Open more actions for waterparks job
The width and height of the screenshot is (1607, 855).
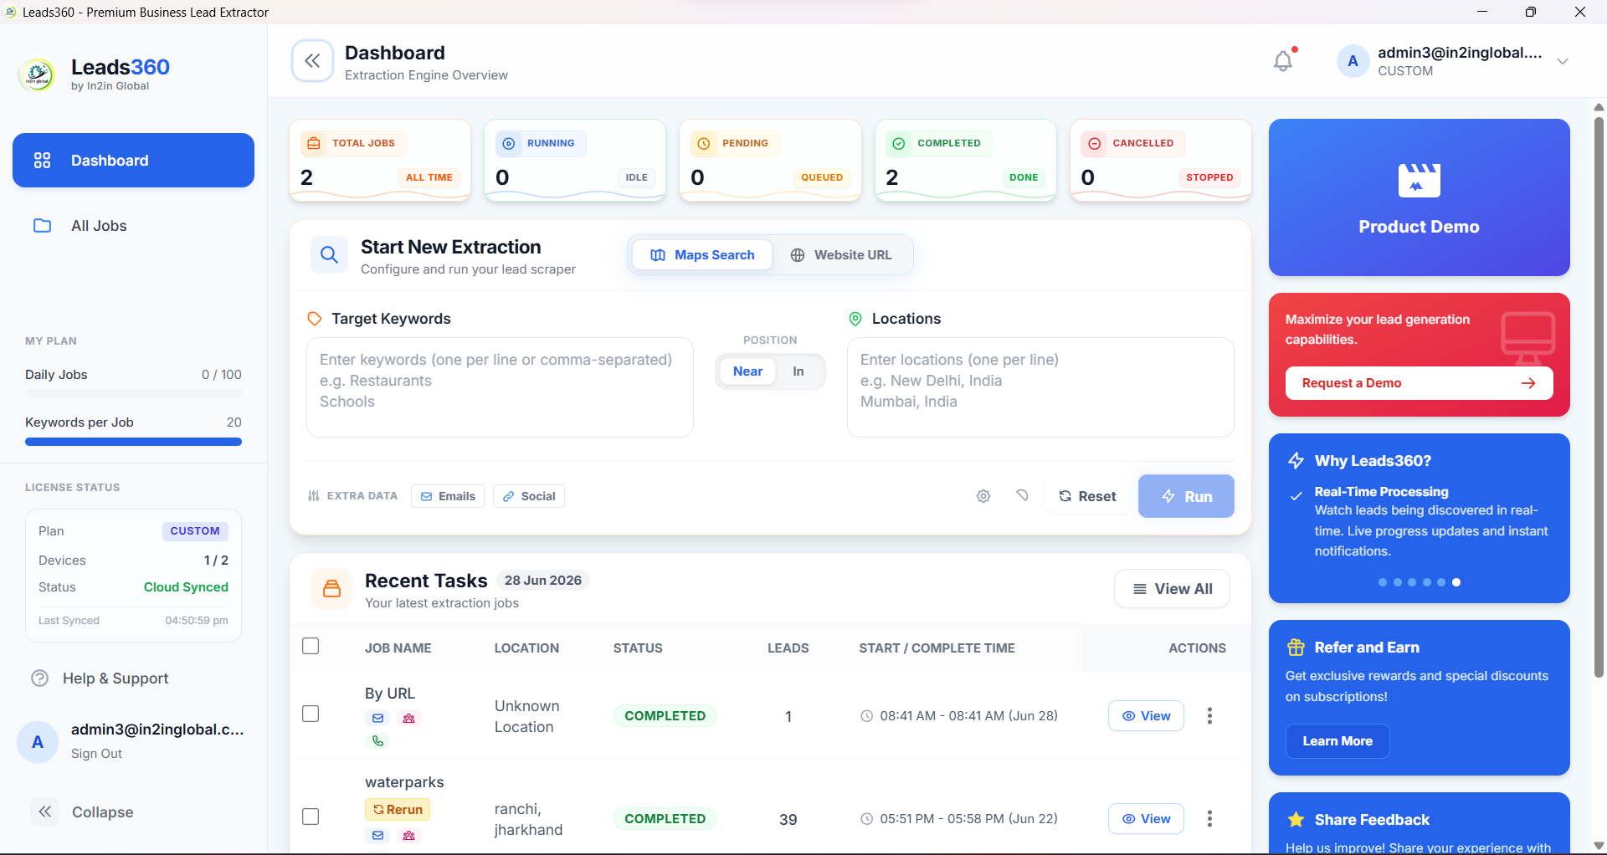click(1209, 819)
